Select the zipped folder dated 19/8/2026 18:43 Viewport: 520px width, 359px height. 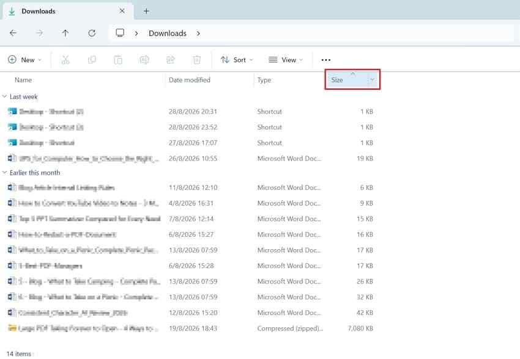(190, 328)
